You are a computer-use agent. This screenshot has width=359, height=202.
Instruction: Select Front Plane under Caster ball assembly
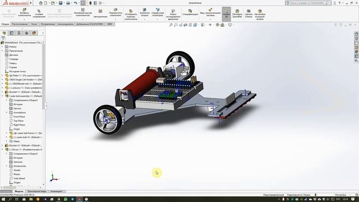pos(19,117)
